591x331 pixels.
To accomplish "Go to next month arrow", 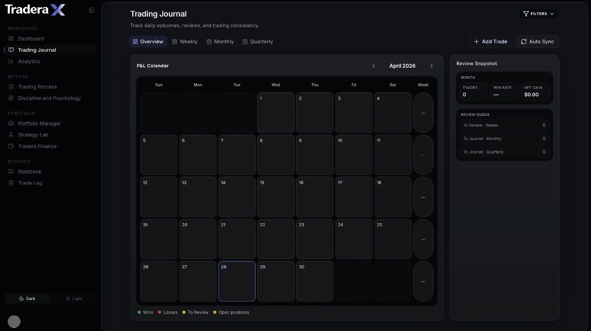I will 432,66.
